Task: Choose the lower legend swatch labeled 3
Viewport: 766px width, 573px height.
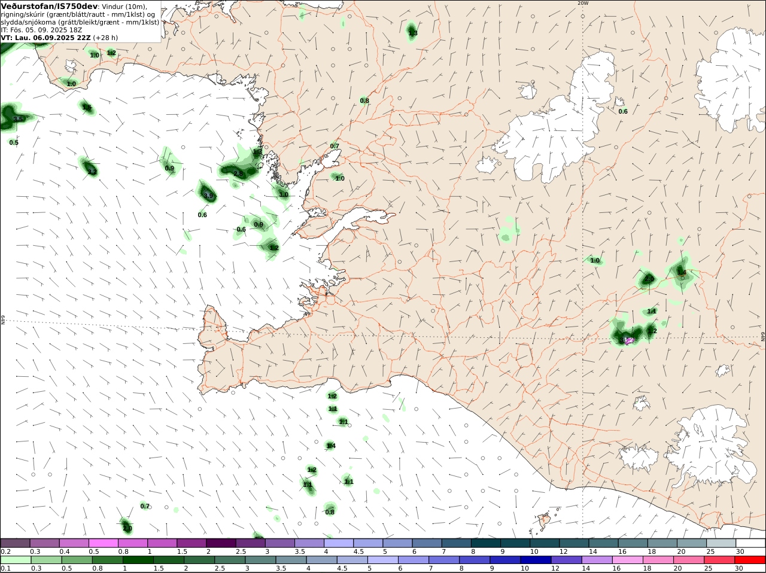Action: coord(260,560)
